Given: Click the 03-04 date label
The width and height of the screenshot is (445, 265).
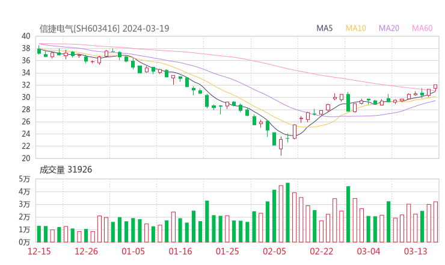Looking at the screenshot, I should pos(369,251).
